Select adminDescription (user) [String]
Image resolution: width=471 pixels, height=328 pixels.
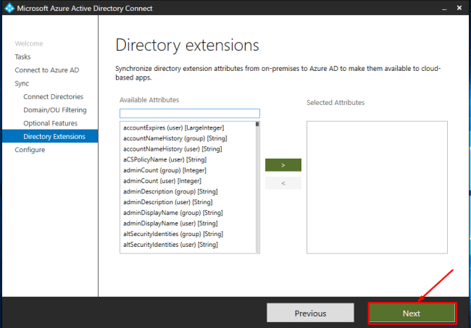point(168,202)
